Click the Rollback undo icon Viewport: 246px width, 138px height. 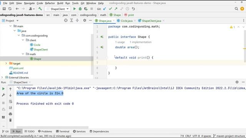pos(133,9)
